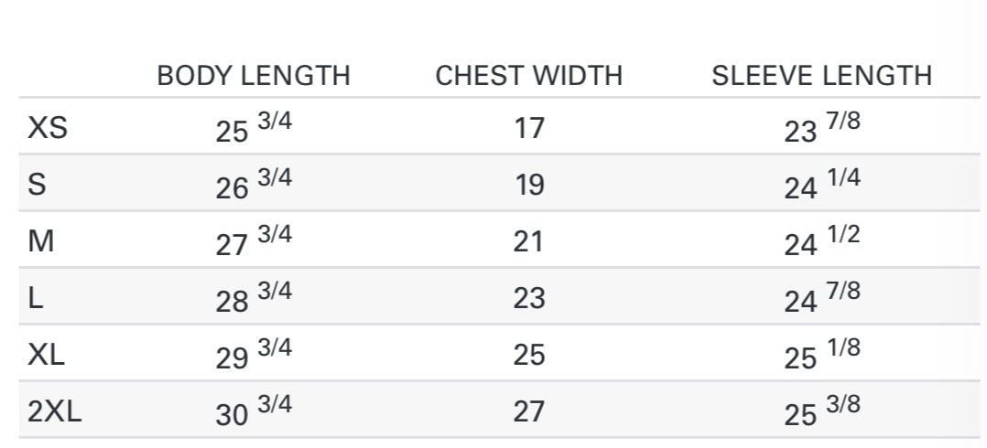Click XL sleeve length 25 1/8

click(x=822, y=356)
